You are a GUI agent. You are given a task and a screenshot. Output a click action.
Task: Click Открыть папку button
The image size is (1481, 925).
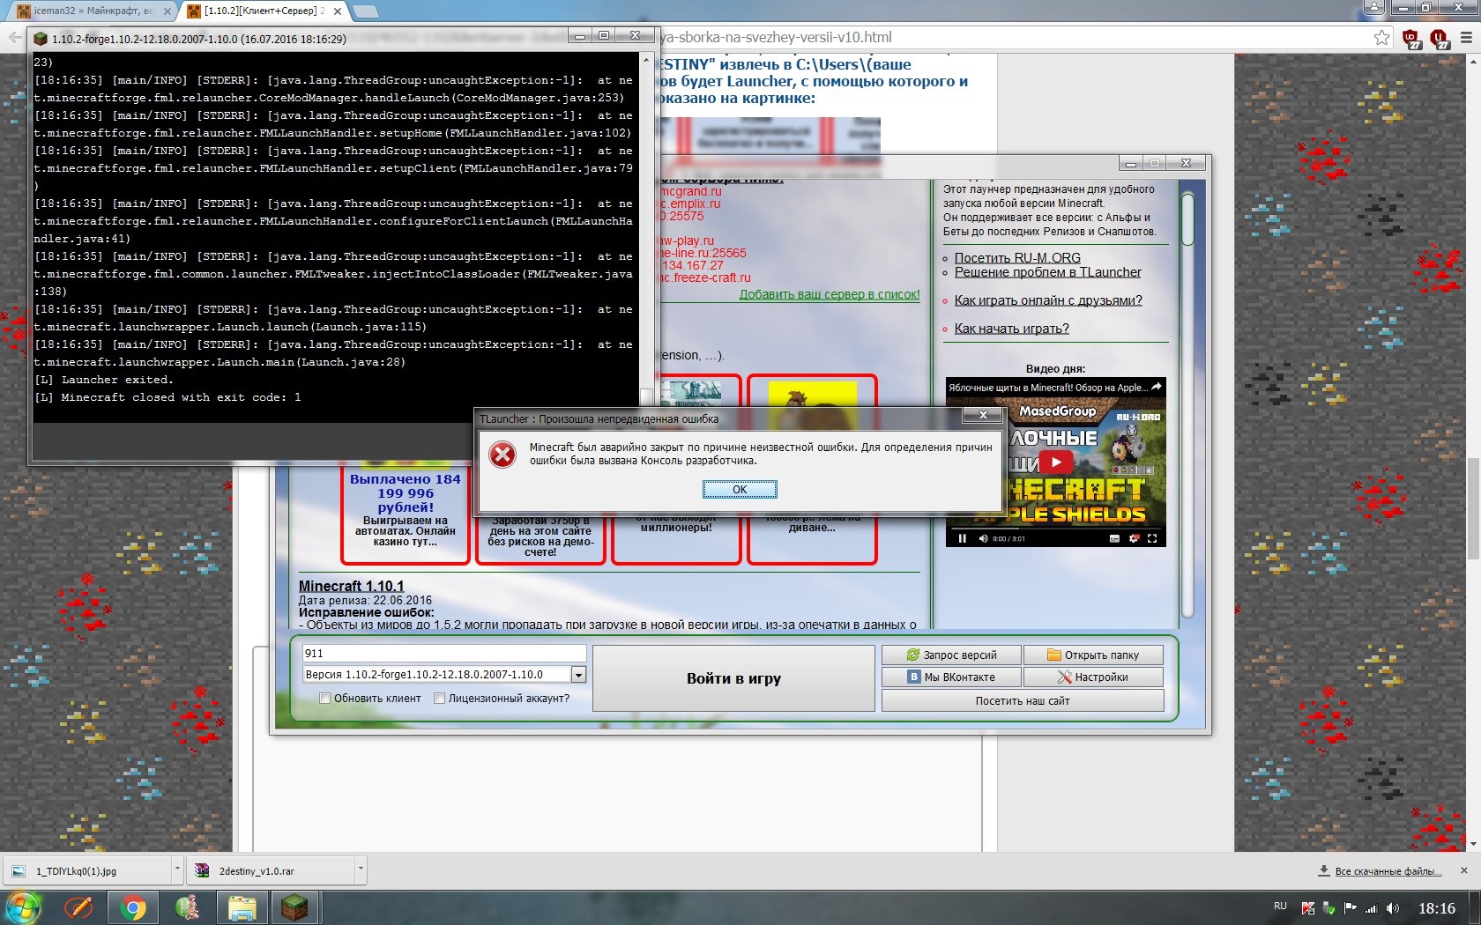1093,655
